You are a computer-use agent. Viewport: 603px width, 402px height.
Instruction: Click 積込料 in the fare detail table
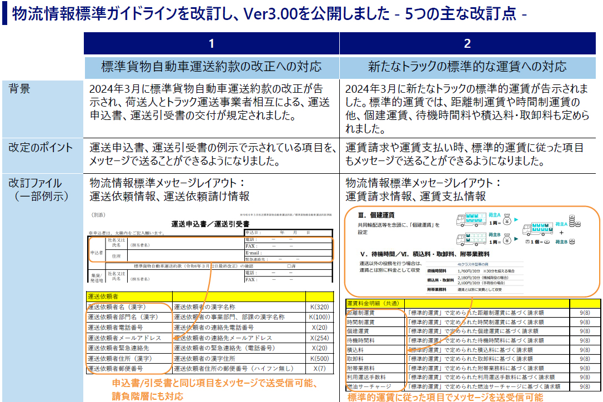click(x=355, y=350)
